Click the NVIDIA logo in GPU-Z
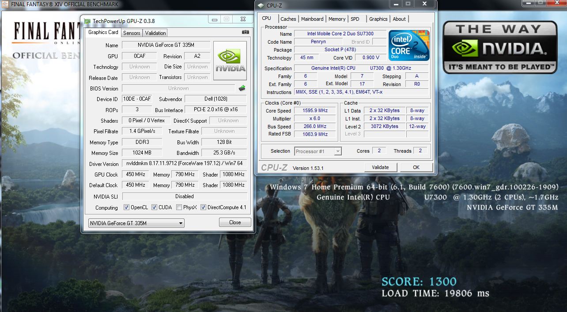The width and height of the screenshot is (567, 312). 230,61
